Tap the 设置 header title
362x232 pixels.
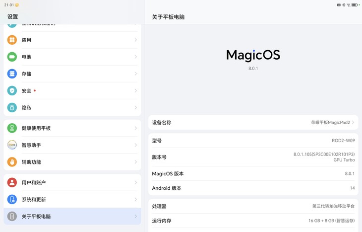tap(13, 17)
